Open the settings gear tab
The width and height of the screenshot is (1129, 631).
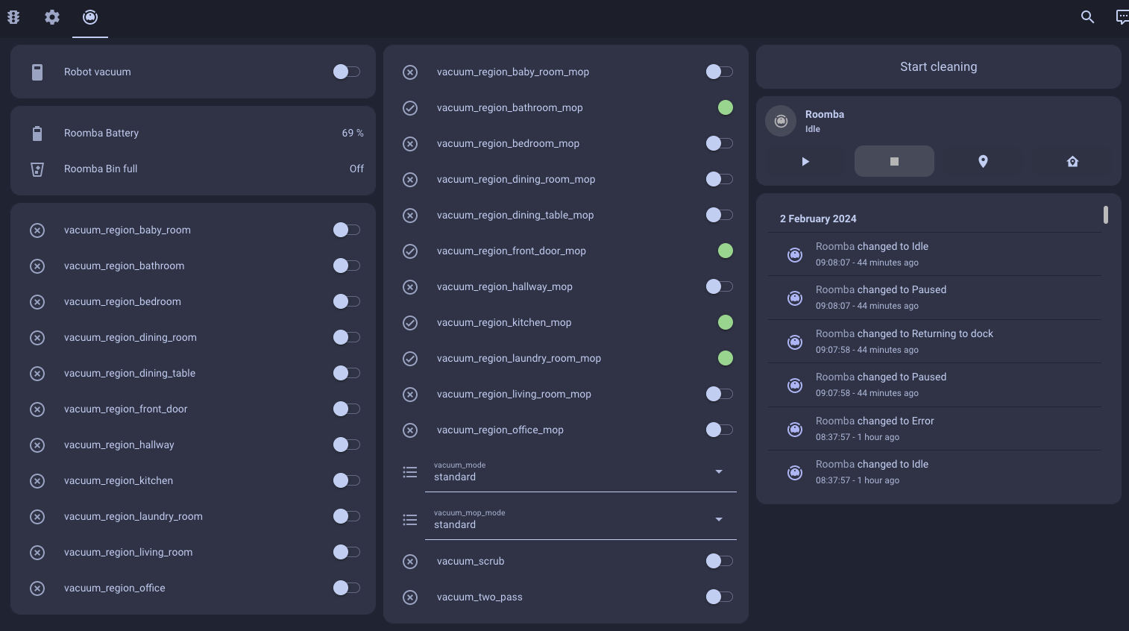[52, 17]
